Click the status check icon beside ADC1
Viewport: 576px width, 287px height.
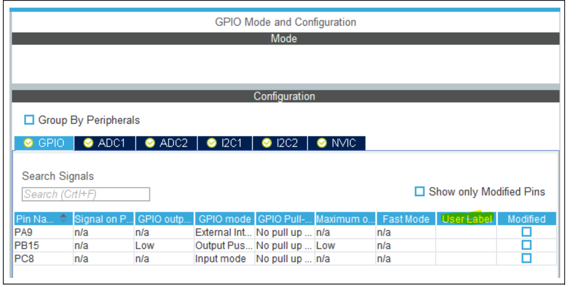point(88,143)
